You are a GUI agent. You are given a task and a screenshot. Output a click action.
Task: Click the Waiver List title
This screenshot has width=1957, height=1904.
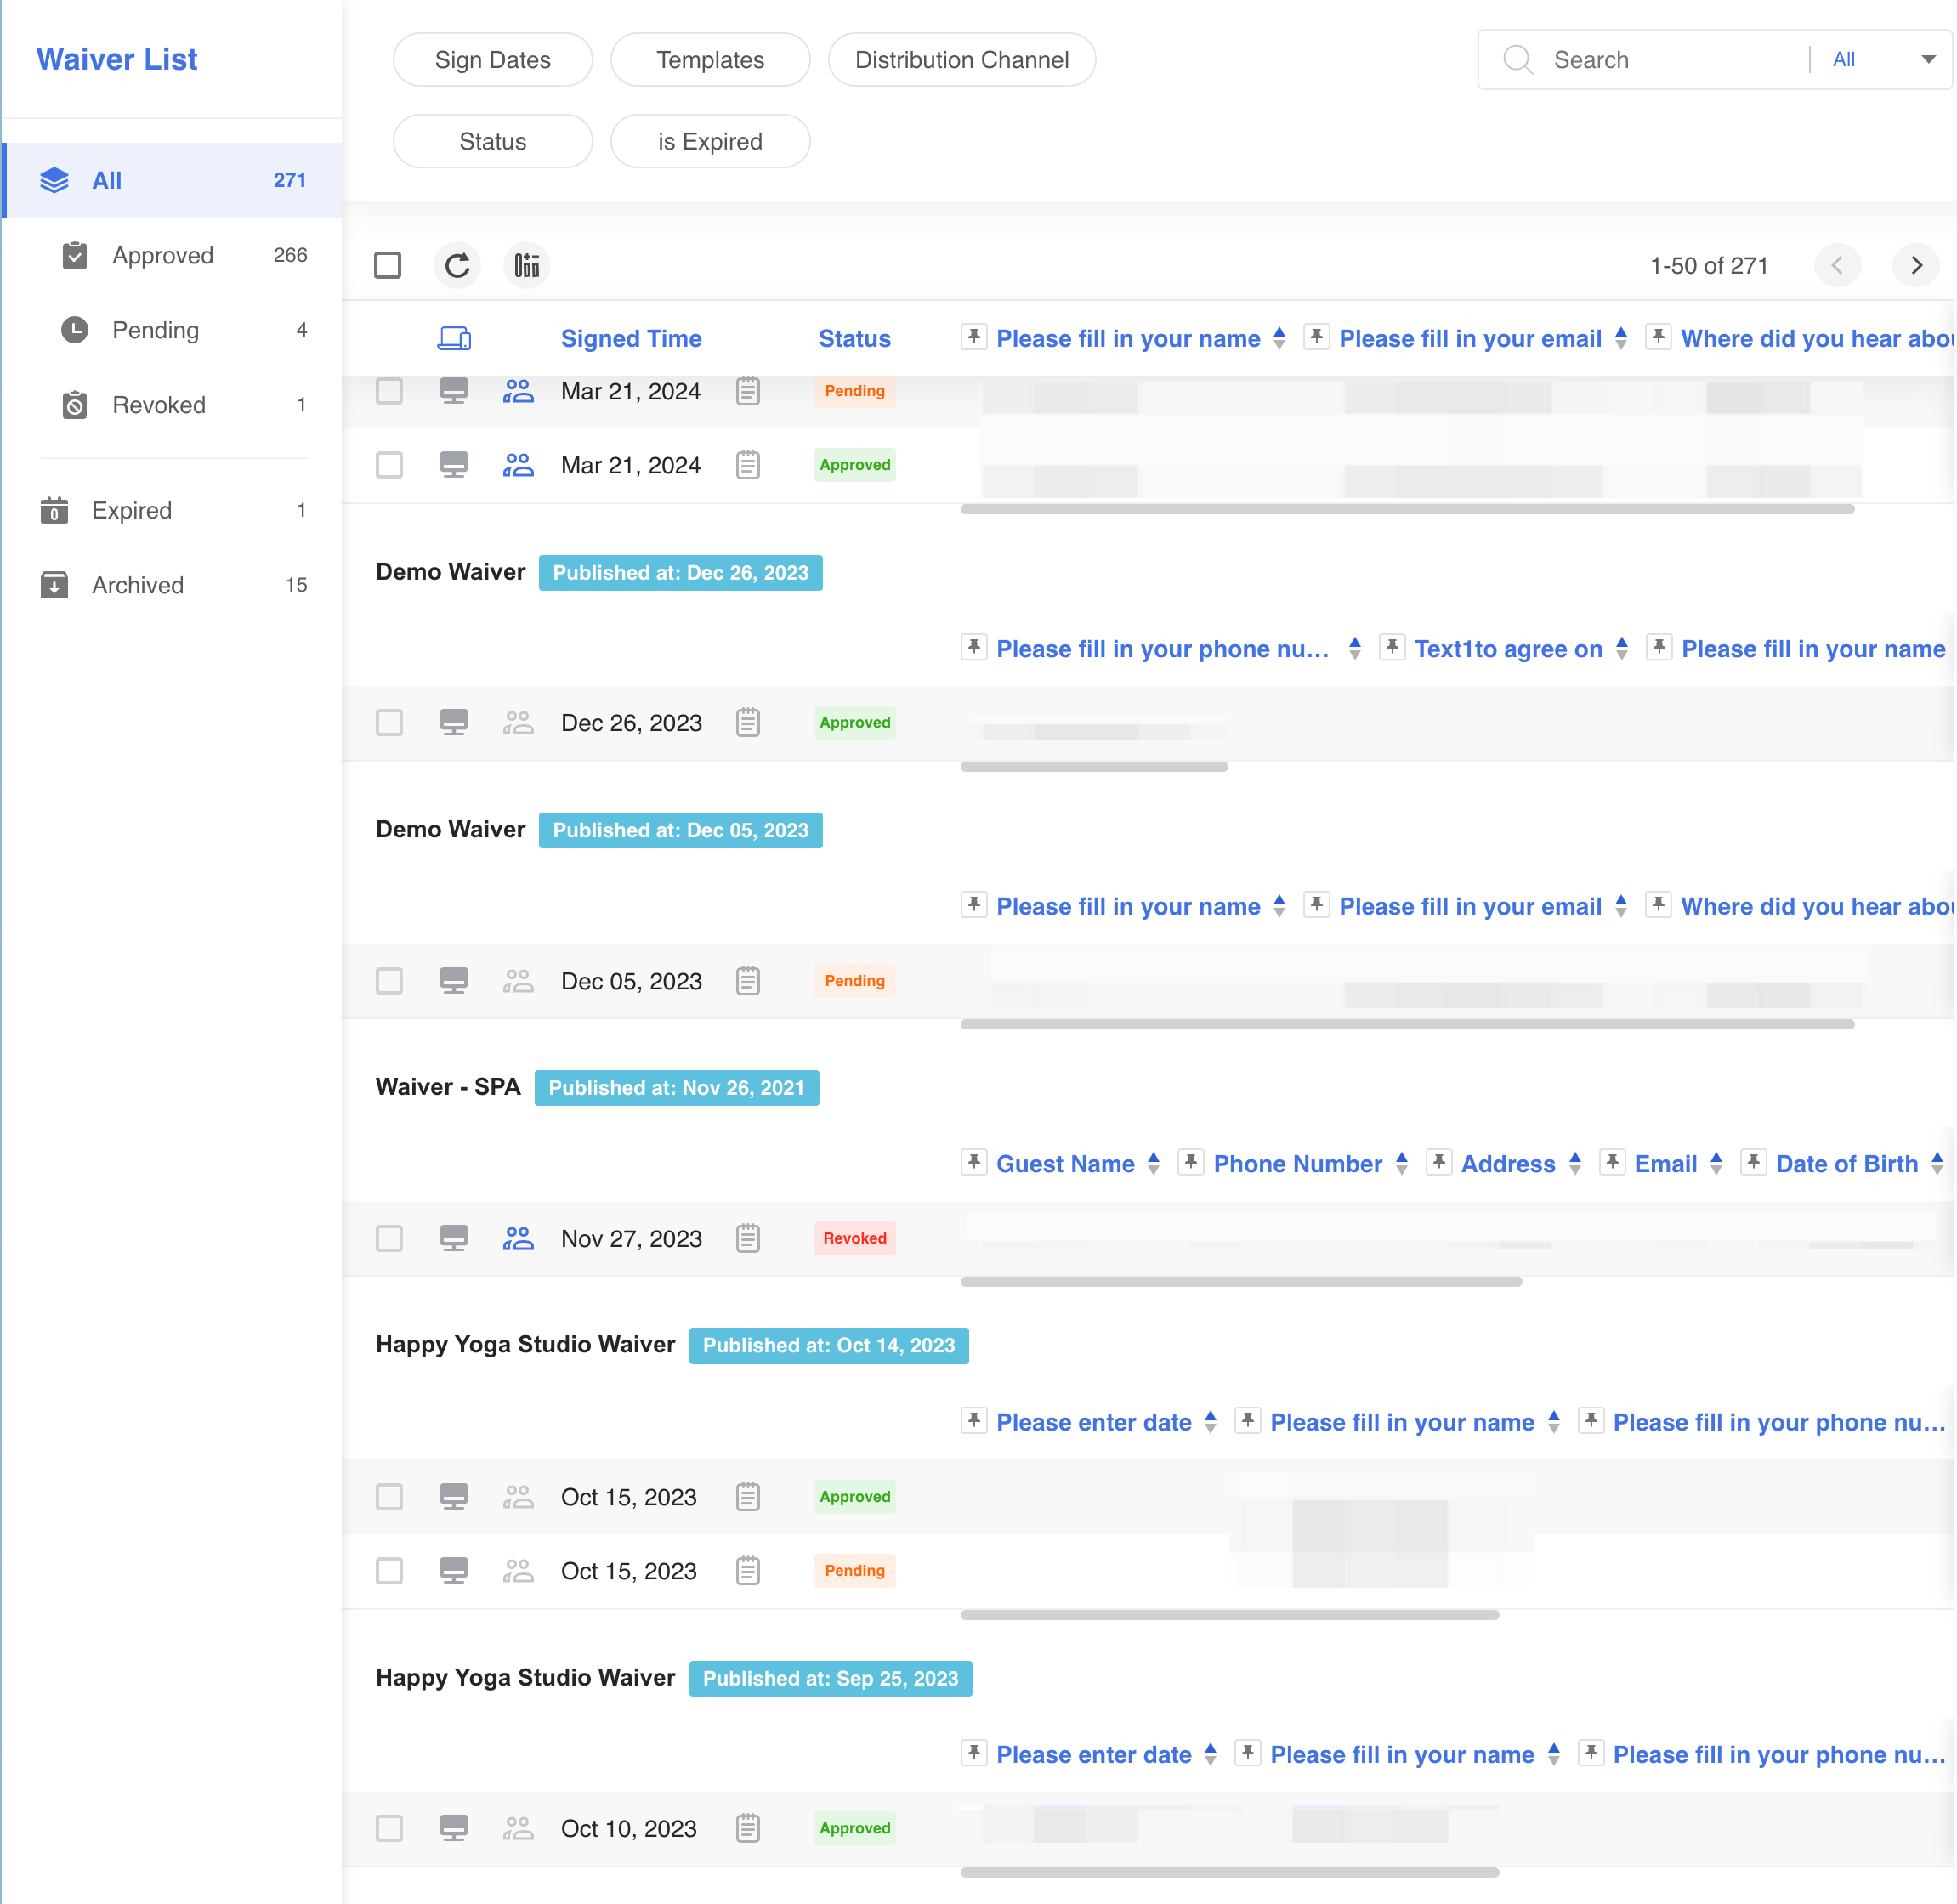pyautogui.click(x=117, y=60)
